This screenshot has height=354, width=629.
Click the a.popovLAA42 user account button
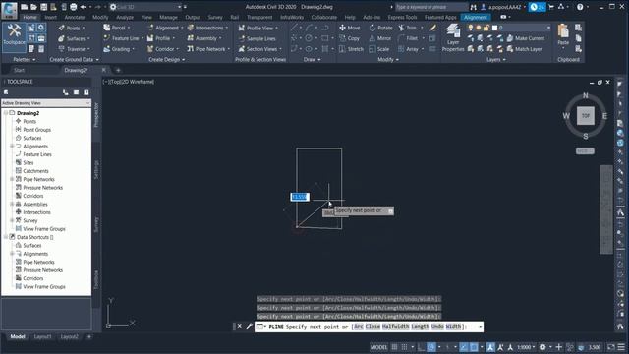tap(504, 7)
